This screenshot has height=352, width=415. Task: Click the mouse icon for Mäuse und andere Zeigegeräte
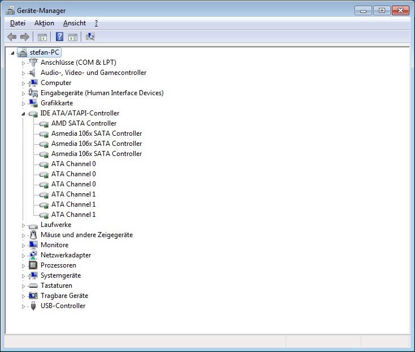click(x=33, y=235)
